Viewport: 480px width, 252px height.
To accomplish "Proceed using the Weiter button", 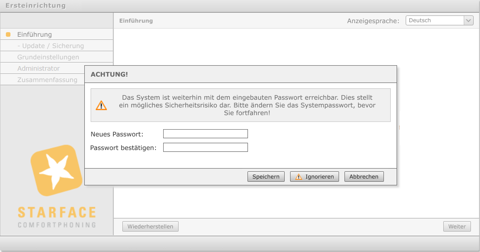I will [x=457, y=227].
